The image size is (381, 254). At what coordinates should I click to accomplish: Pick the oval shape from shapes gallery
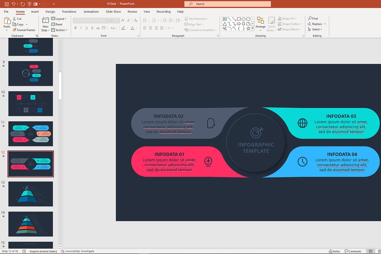244,19
